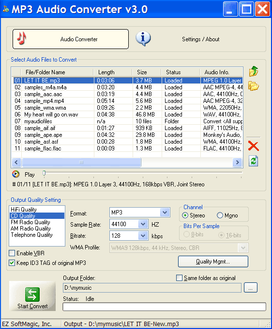Click the Play icon below the file list

15,174
